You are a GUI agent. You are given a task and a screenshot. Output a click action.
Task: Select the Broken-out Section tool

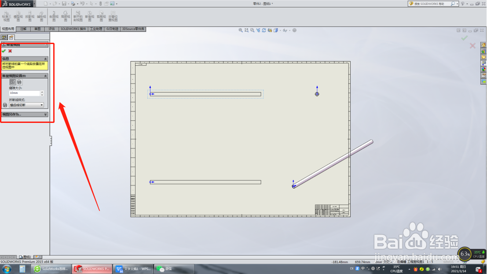point(78,16)
